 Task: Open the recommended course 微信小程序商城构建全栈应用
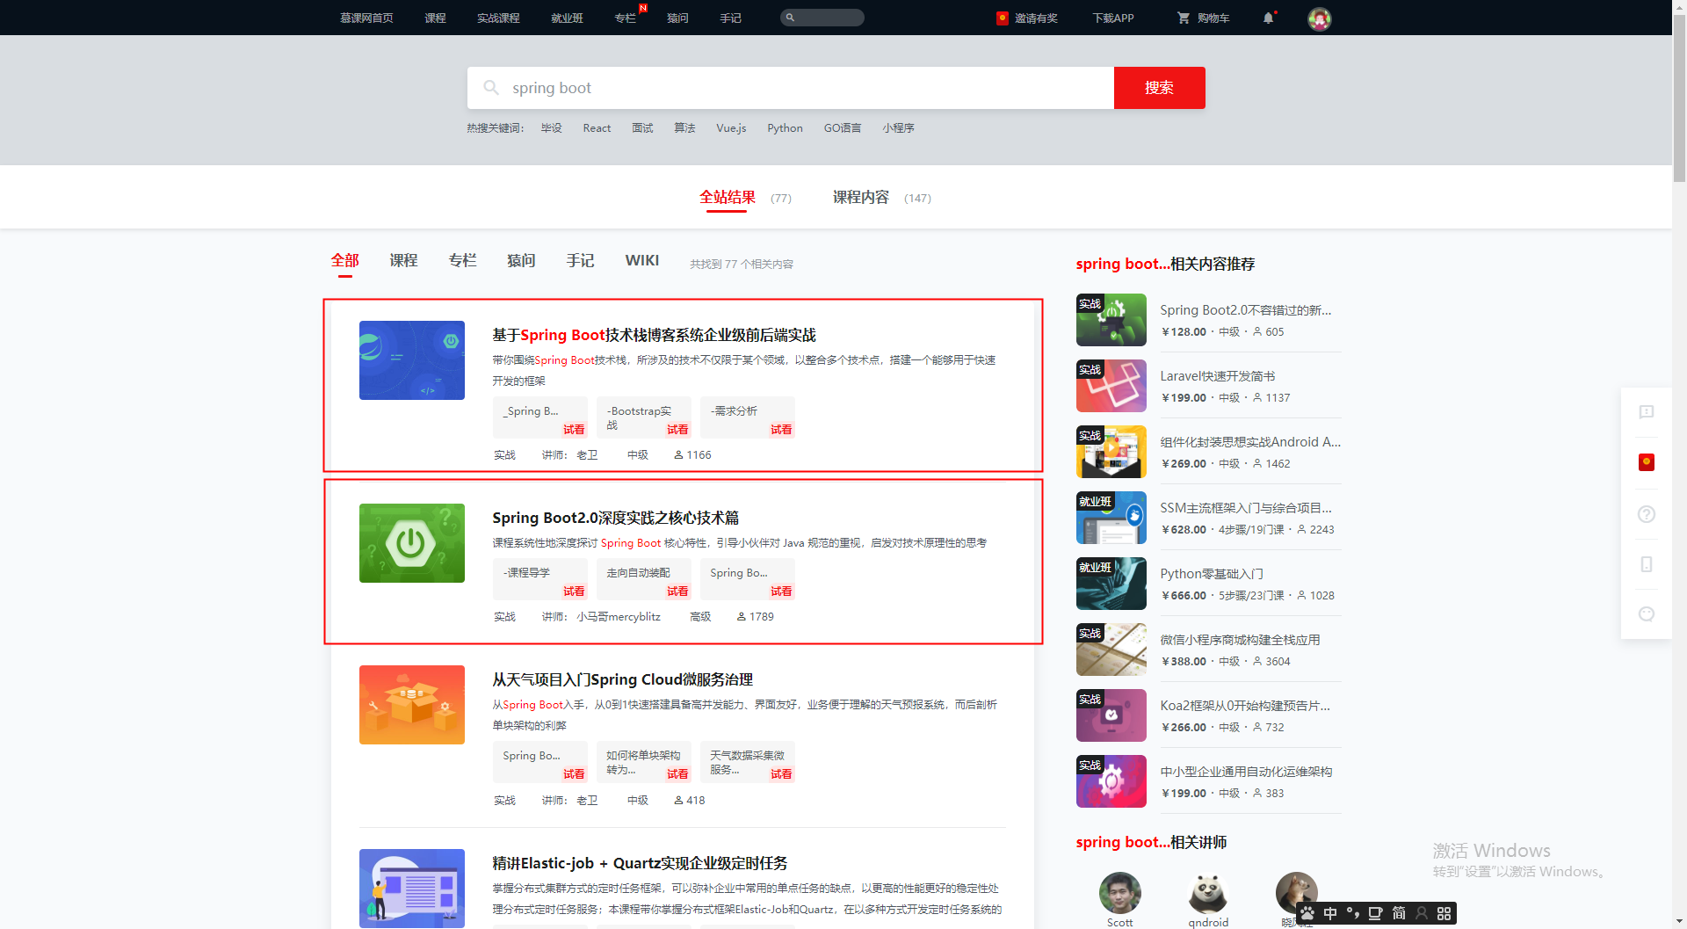pyautogui.click(x=1240, y=640)
